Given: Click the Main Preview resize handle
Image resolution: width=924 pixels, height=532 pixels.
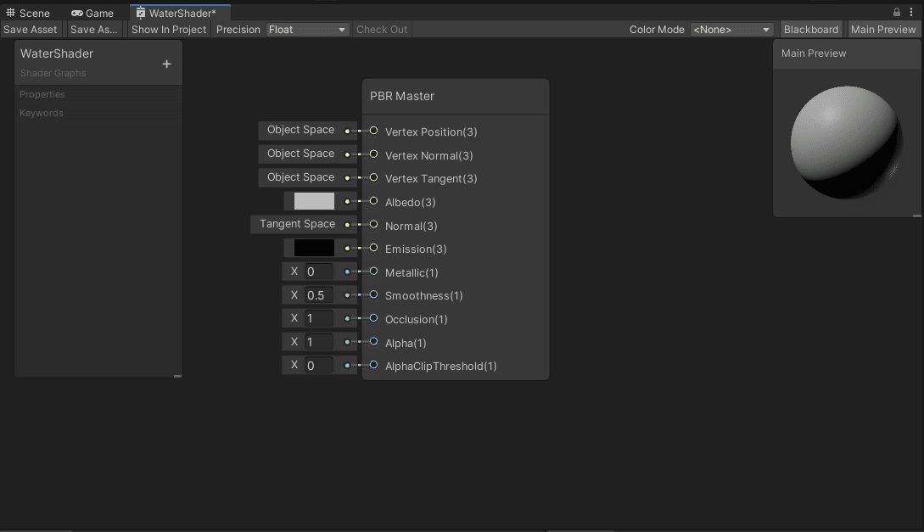Looking at the screenshot, I should point(917,216).
